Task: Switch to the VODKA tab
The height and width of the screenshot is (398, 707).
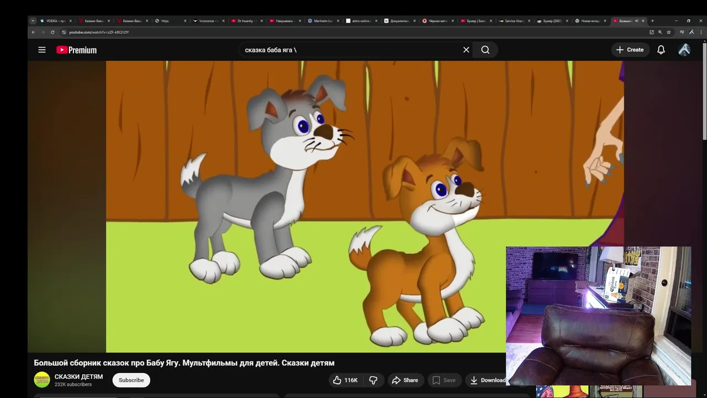Action: (56, 21)
